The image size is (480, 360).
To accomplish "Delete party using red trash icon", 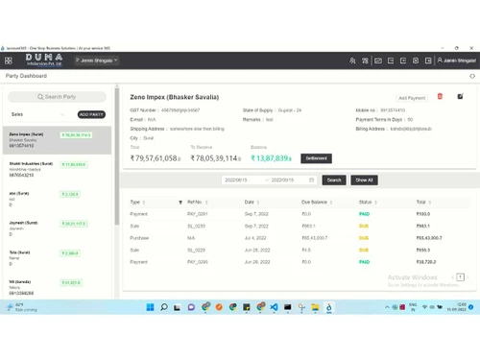I will coord(440,96).
